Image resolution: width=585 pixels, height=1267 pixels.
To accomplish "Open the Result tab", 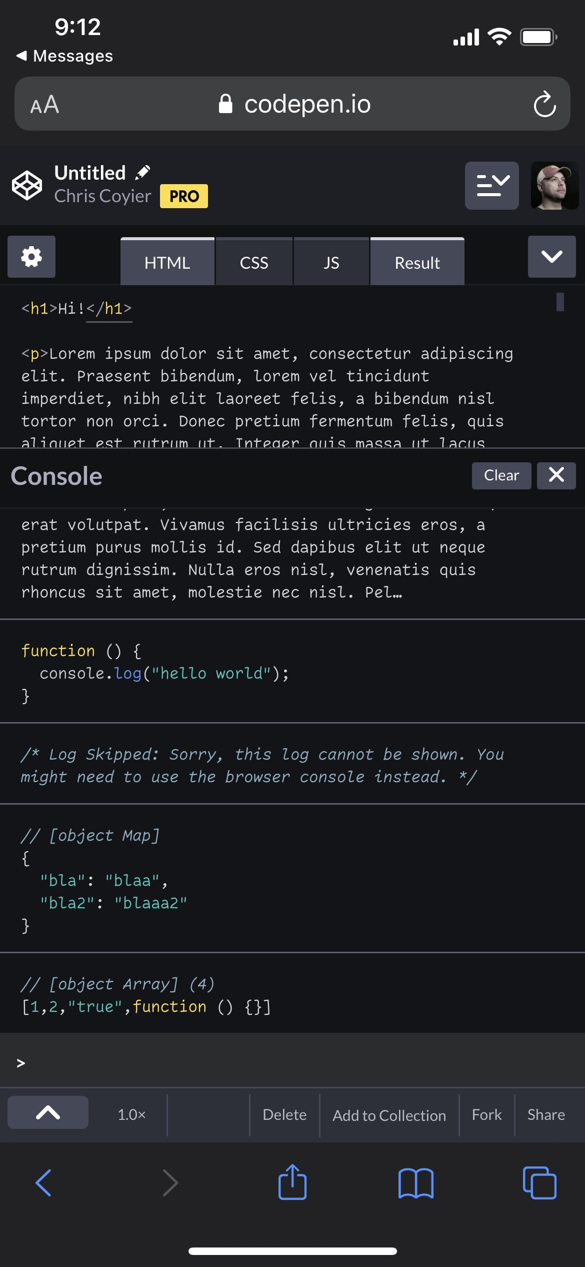I will [x=416, y=262].
